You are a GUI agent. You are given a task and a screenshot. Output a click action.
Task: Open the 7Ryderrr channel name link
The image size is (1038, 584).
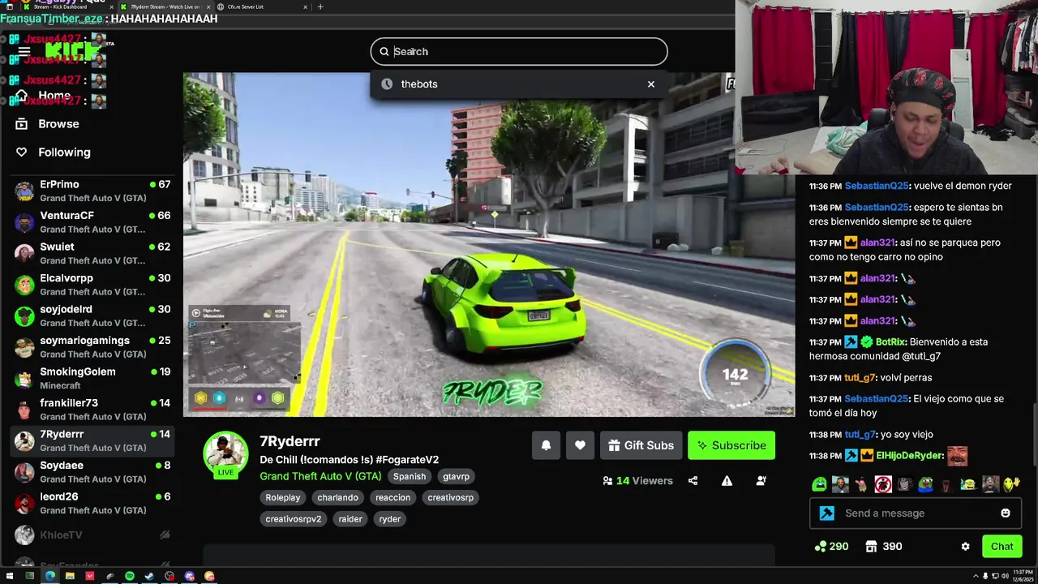click(x=290, y=441)
